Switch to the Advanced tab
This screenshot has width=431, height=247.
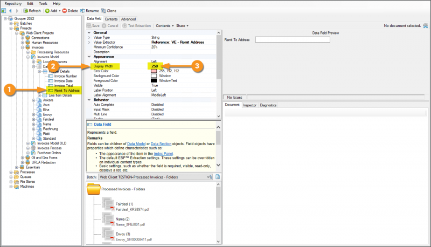coord(128,19)
